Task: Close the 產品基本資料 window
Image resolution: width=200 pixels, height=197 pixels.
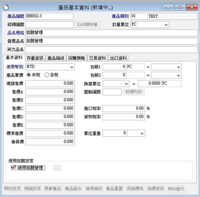Action: 191,7
